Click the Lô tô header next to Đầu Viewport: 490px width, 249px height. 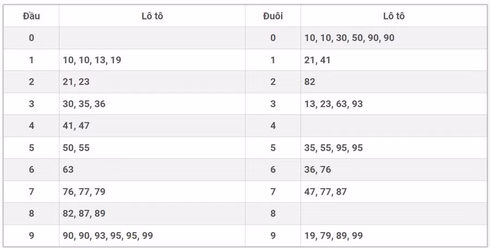(152, 16)
